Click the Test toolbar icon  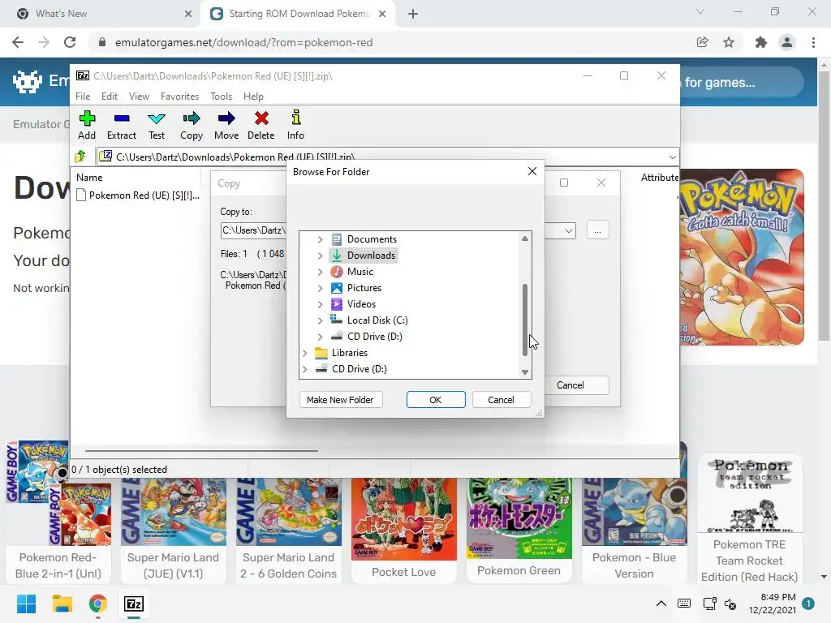(157, 125)
